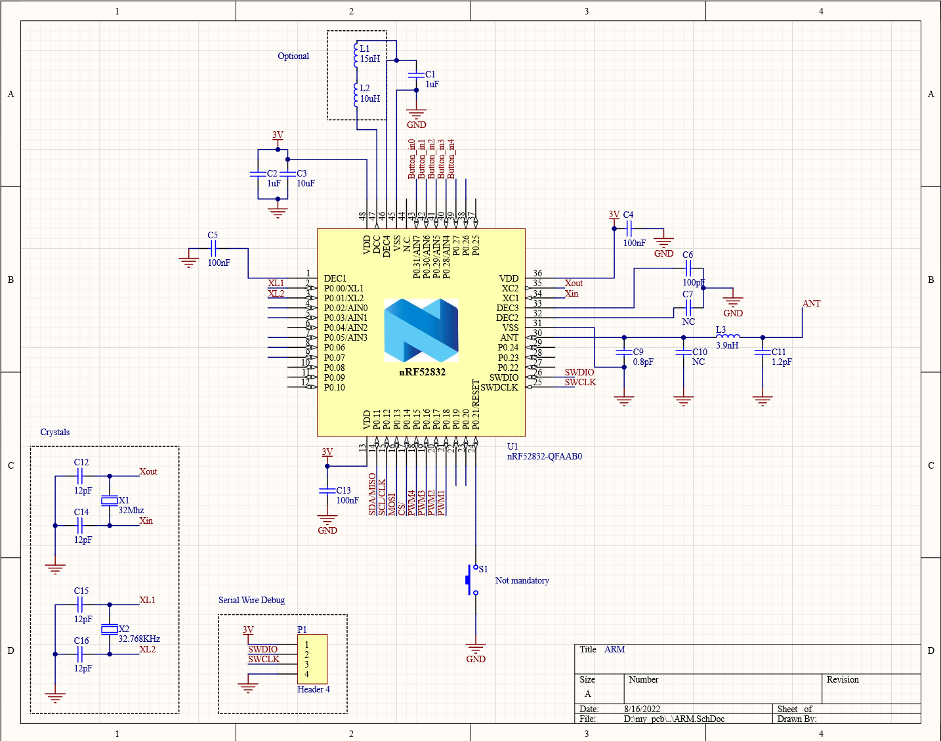Select the "Crystals" section label
Image resolution: width=941 pixels, height=741 pixels.
(x=54, y=432)
